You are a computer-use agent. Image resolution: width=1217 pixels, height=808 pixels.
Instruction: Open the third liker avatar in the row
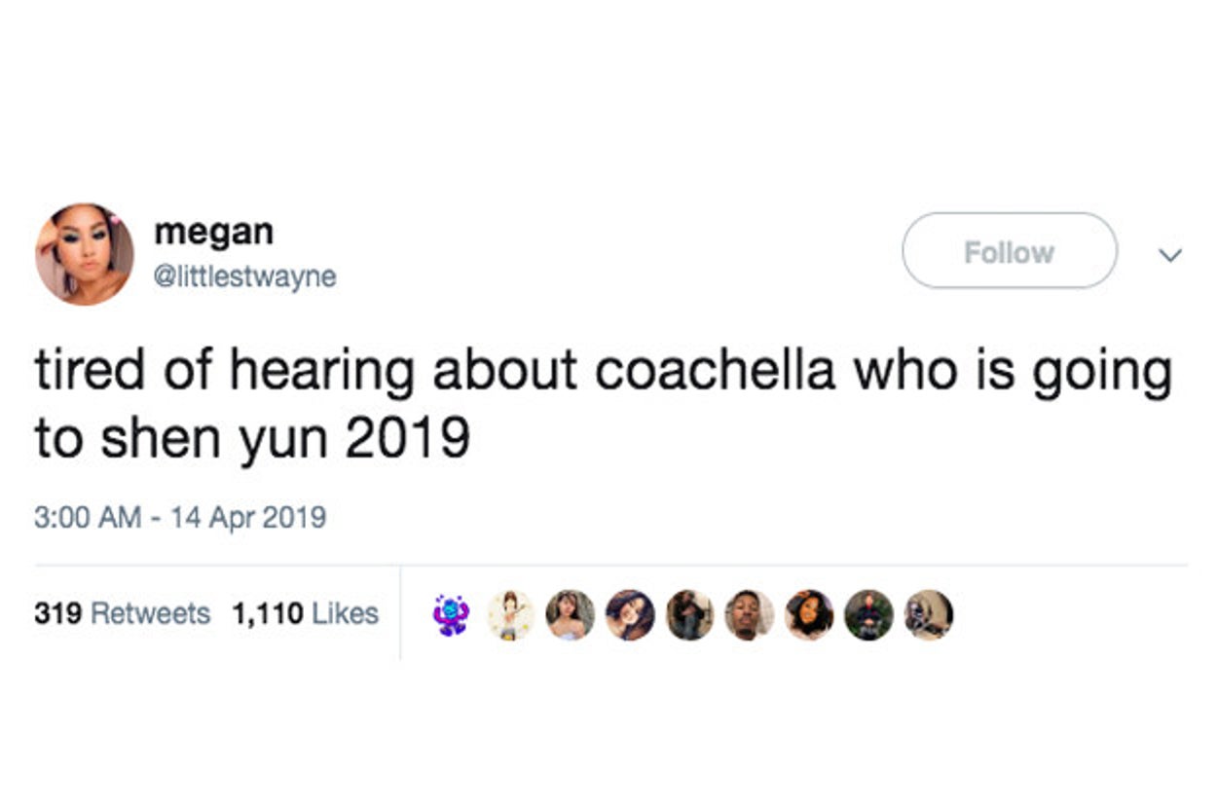click(x=571, y=614)
